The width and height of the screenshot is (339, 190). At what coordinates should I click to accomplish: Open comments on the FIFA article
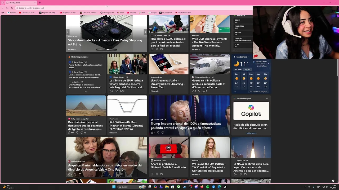tap(161, 49)
